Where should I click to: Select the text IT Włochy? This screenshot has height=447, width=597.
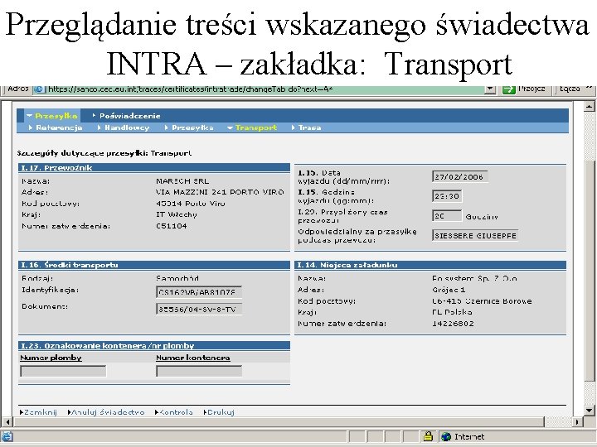pos(177,214)
